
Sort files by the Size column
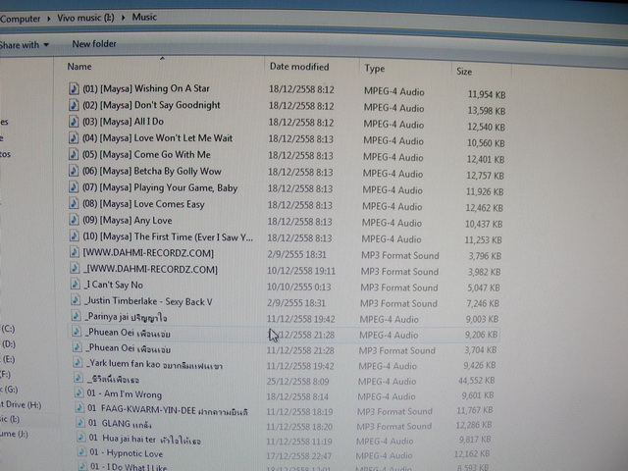pyautogui.click(x=464, y=72)
